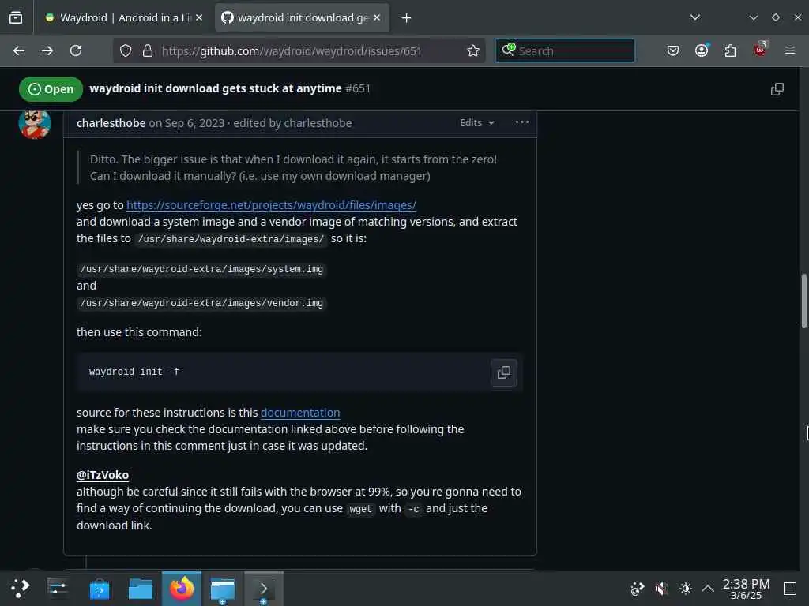Toggle the muted volume tray icon
This screenshot has height=606, width=809.
point(661,588)
